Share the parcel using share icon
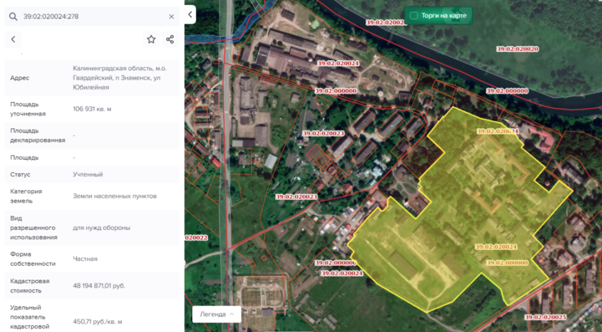602x332 pixels. pos(170,39)
